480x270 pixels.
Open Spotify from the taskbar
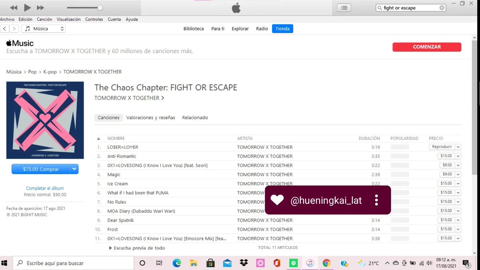click(x=294, y=263)
